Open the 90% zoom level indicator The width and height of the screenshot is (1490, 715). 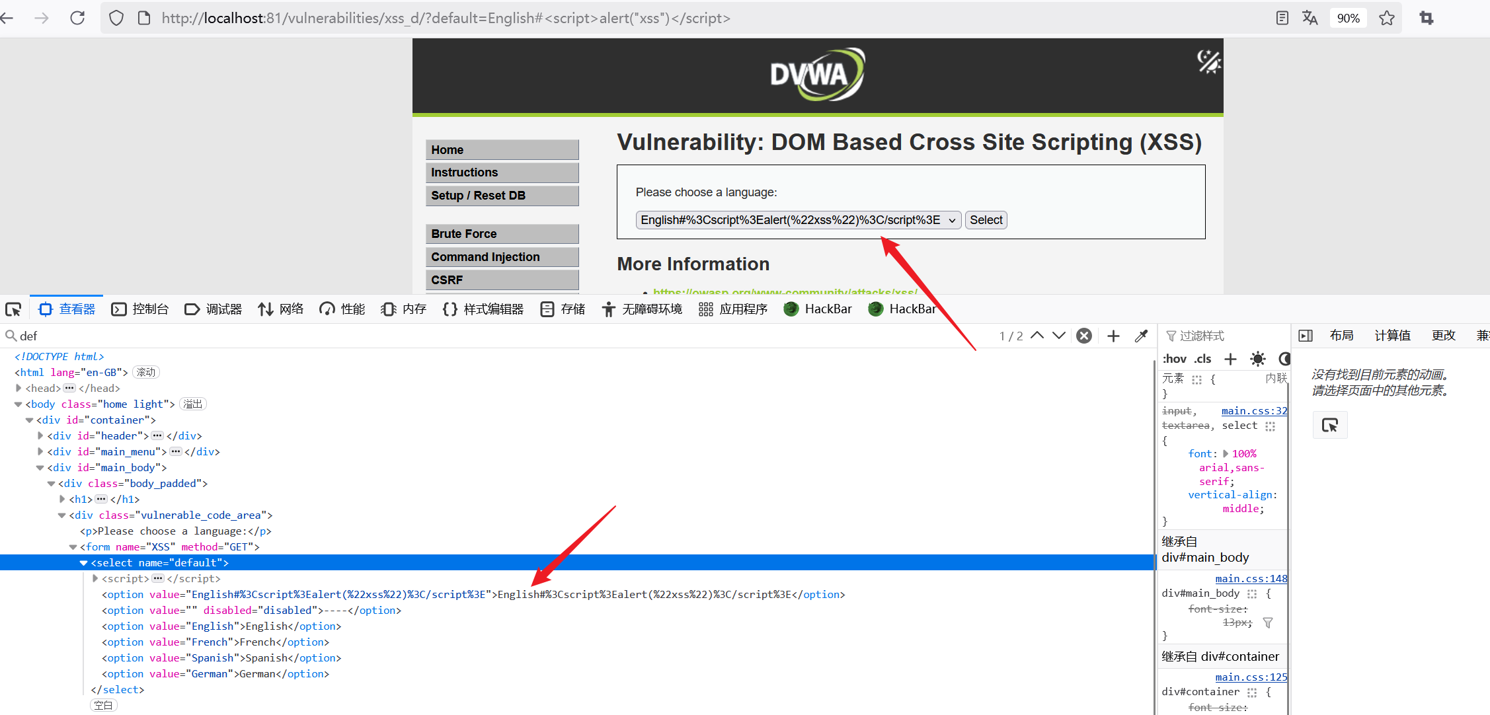pyautogui.click(x=1349, y=18)
